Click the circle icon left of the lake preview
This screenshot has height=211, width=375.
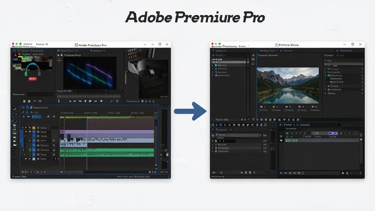(x=253, y=59)
